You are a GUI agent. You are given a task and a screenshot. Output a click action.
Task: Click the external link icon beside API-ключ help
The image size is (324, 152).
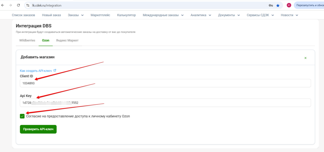coord(55,70)
